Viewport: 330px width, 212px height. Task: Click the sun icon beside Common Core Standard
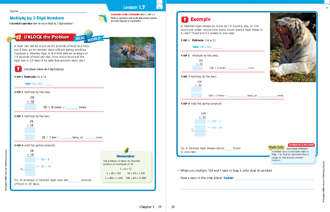(102, 18)
